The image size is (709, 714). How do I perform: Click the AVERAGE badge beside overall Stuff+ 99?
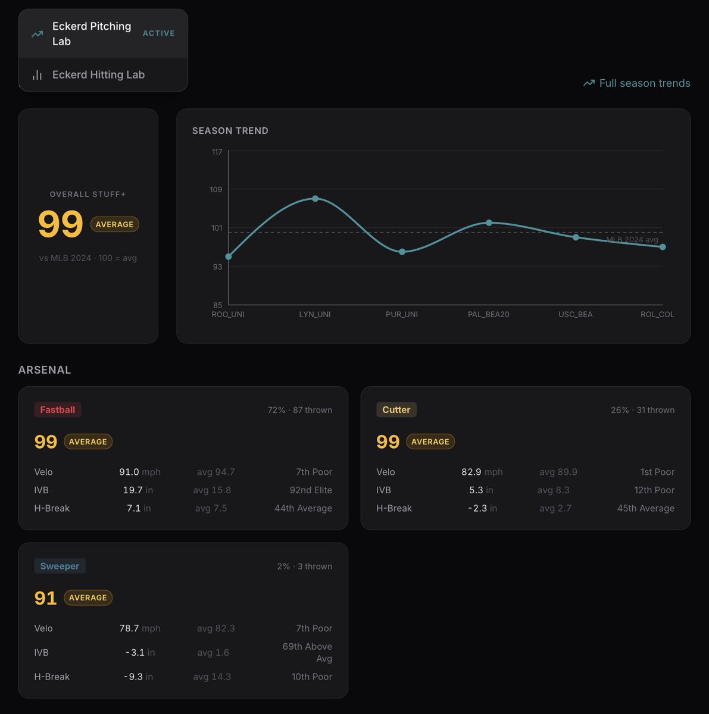[x=115, y=224]
